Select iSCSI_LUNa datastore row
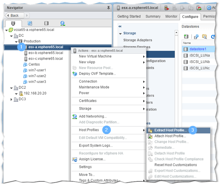 pyautogui.click(x=198, y=55)
